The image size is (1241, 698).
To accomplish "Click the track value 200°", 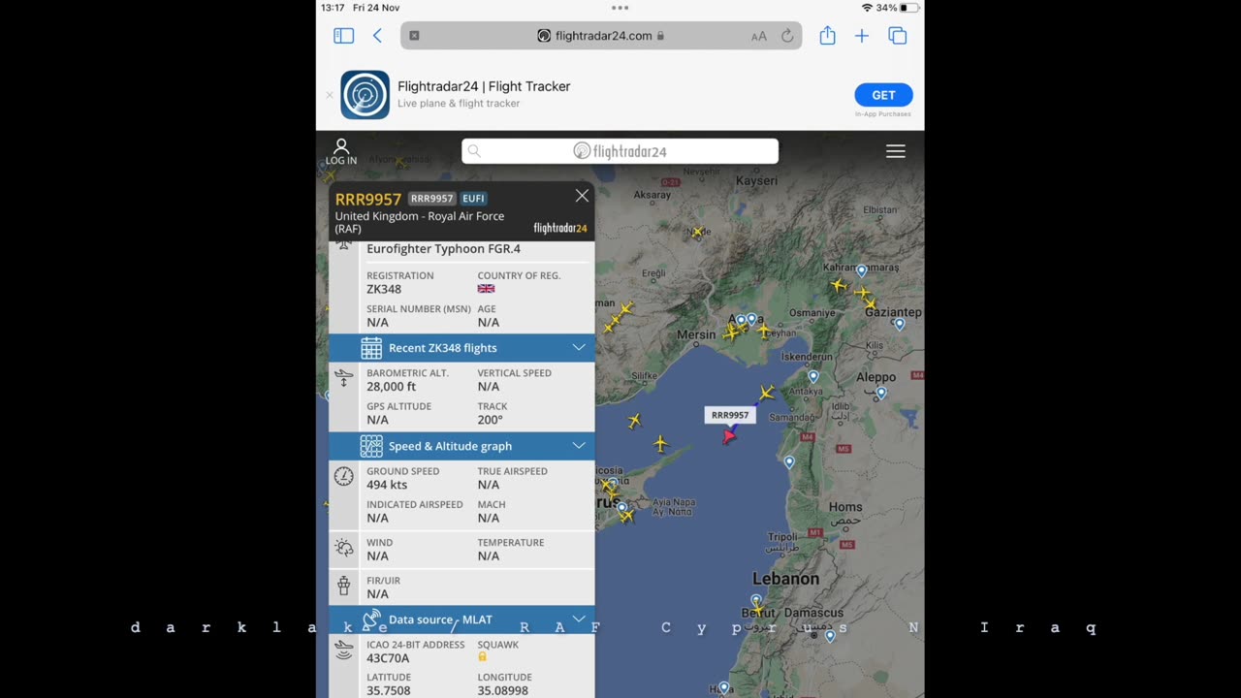I will click(x=490, y=420).
